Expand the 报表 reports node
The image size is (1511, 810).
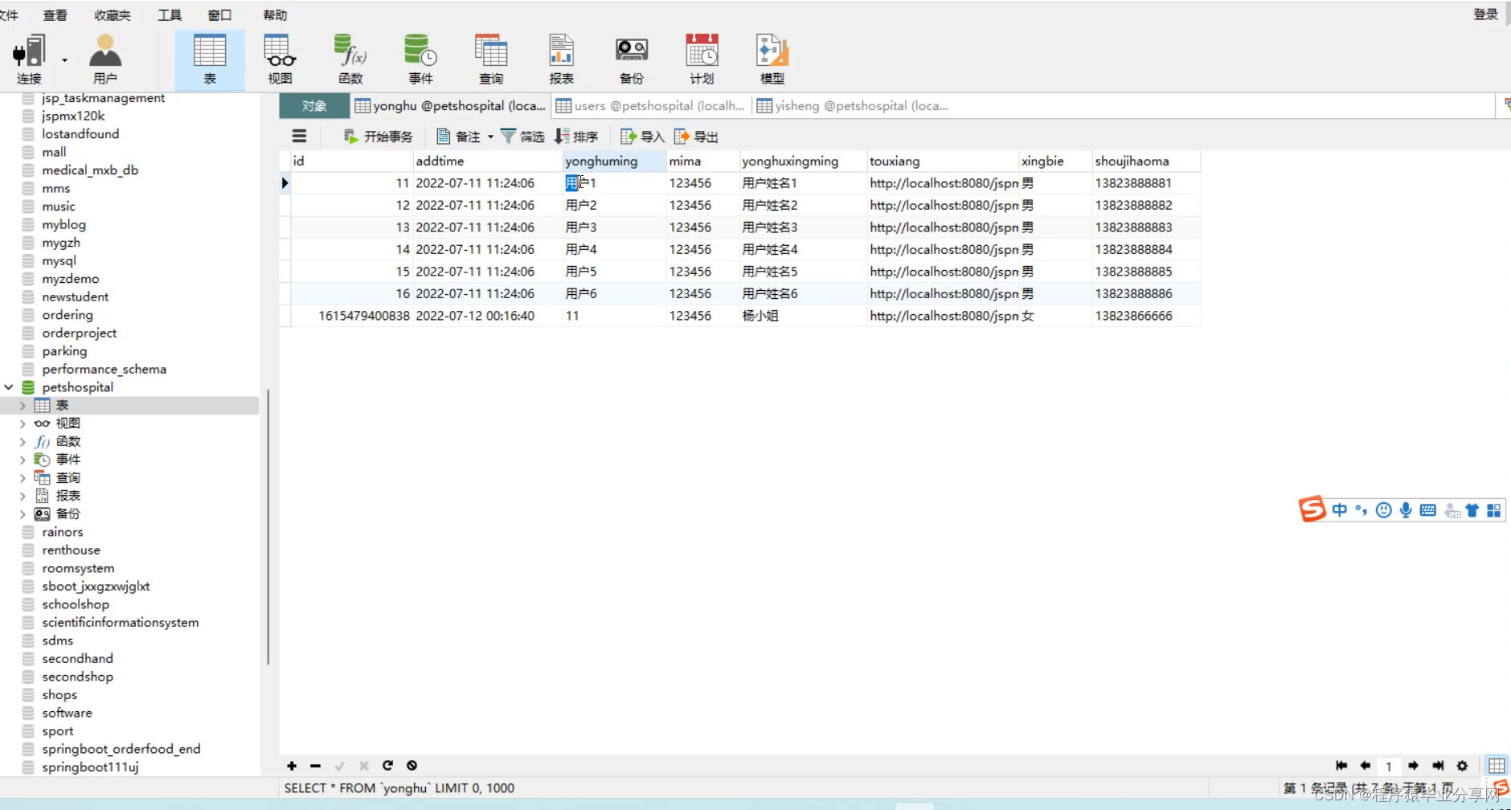pyautogui.click(x=23, y=496)
